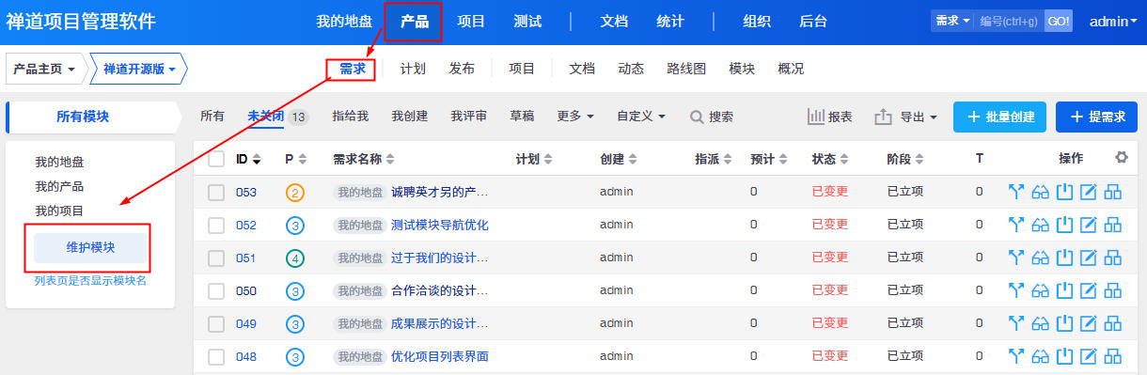Open 后台 in top navigation
Screen dimensions: 1147x375
pyautogui.click(x=813, y=21)
